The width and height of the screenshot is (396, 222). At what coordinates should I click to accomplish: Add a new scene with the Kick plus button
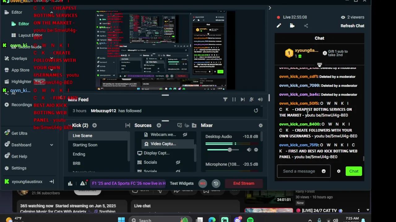[94, 125]
